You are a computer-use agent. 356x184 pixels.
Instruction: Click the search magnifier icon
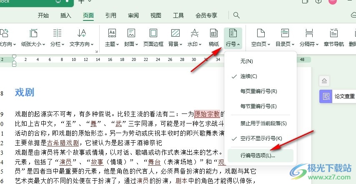[236, 15]
